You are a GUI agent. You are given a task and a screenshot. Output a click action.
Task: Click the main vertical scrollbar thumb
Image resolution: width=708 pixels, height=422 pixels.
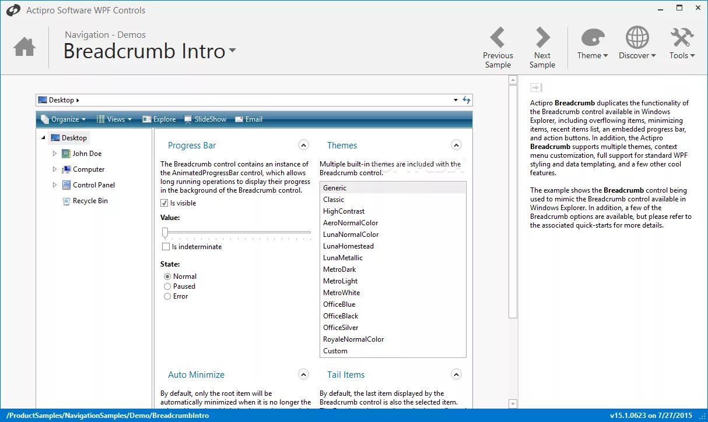[513, 202]
